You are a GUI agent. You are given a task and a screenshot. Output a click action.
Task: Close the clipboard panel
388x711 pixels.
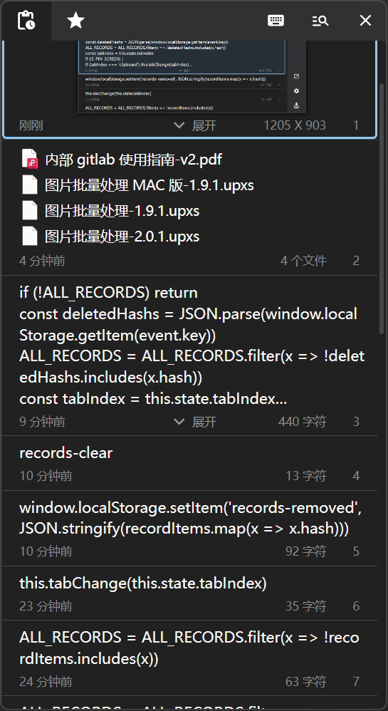pyautogui.click(x=365, y=21)
